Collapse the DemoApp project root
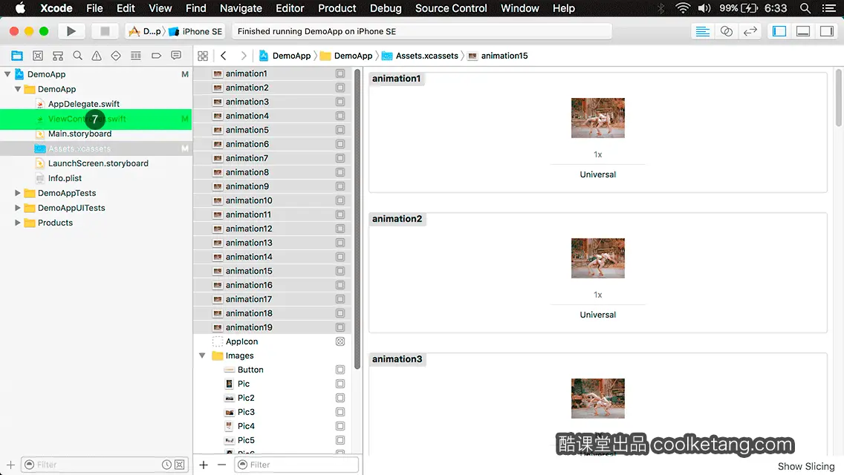Viewport: 844px width, 475px height. [7, 74]
